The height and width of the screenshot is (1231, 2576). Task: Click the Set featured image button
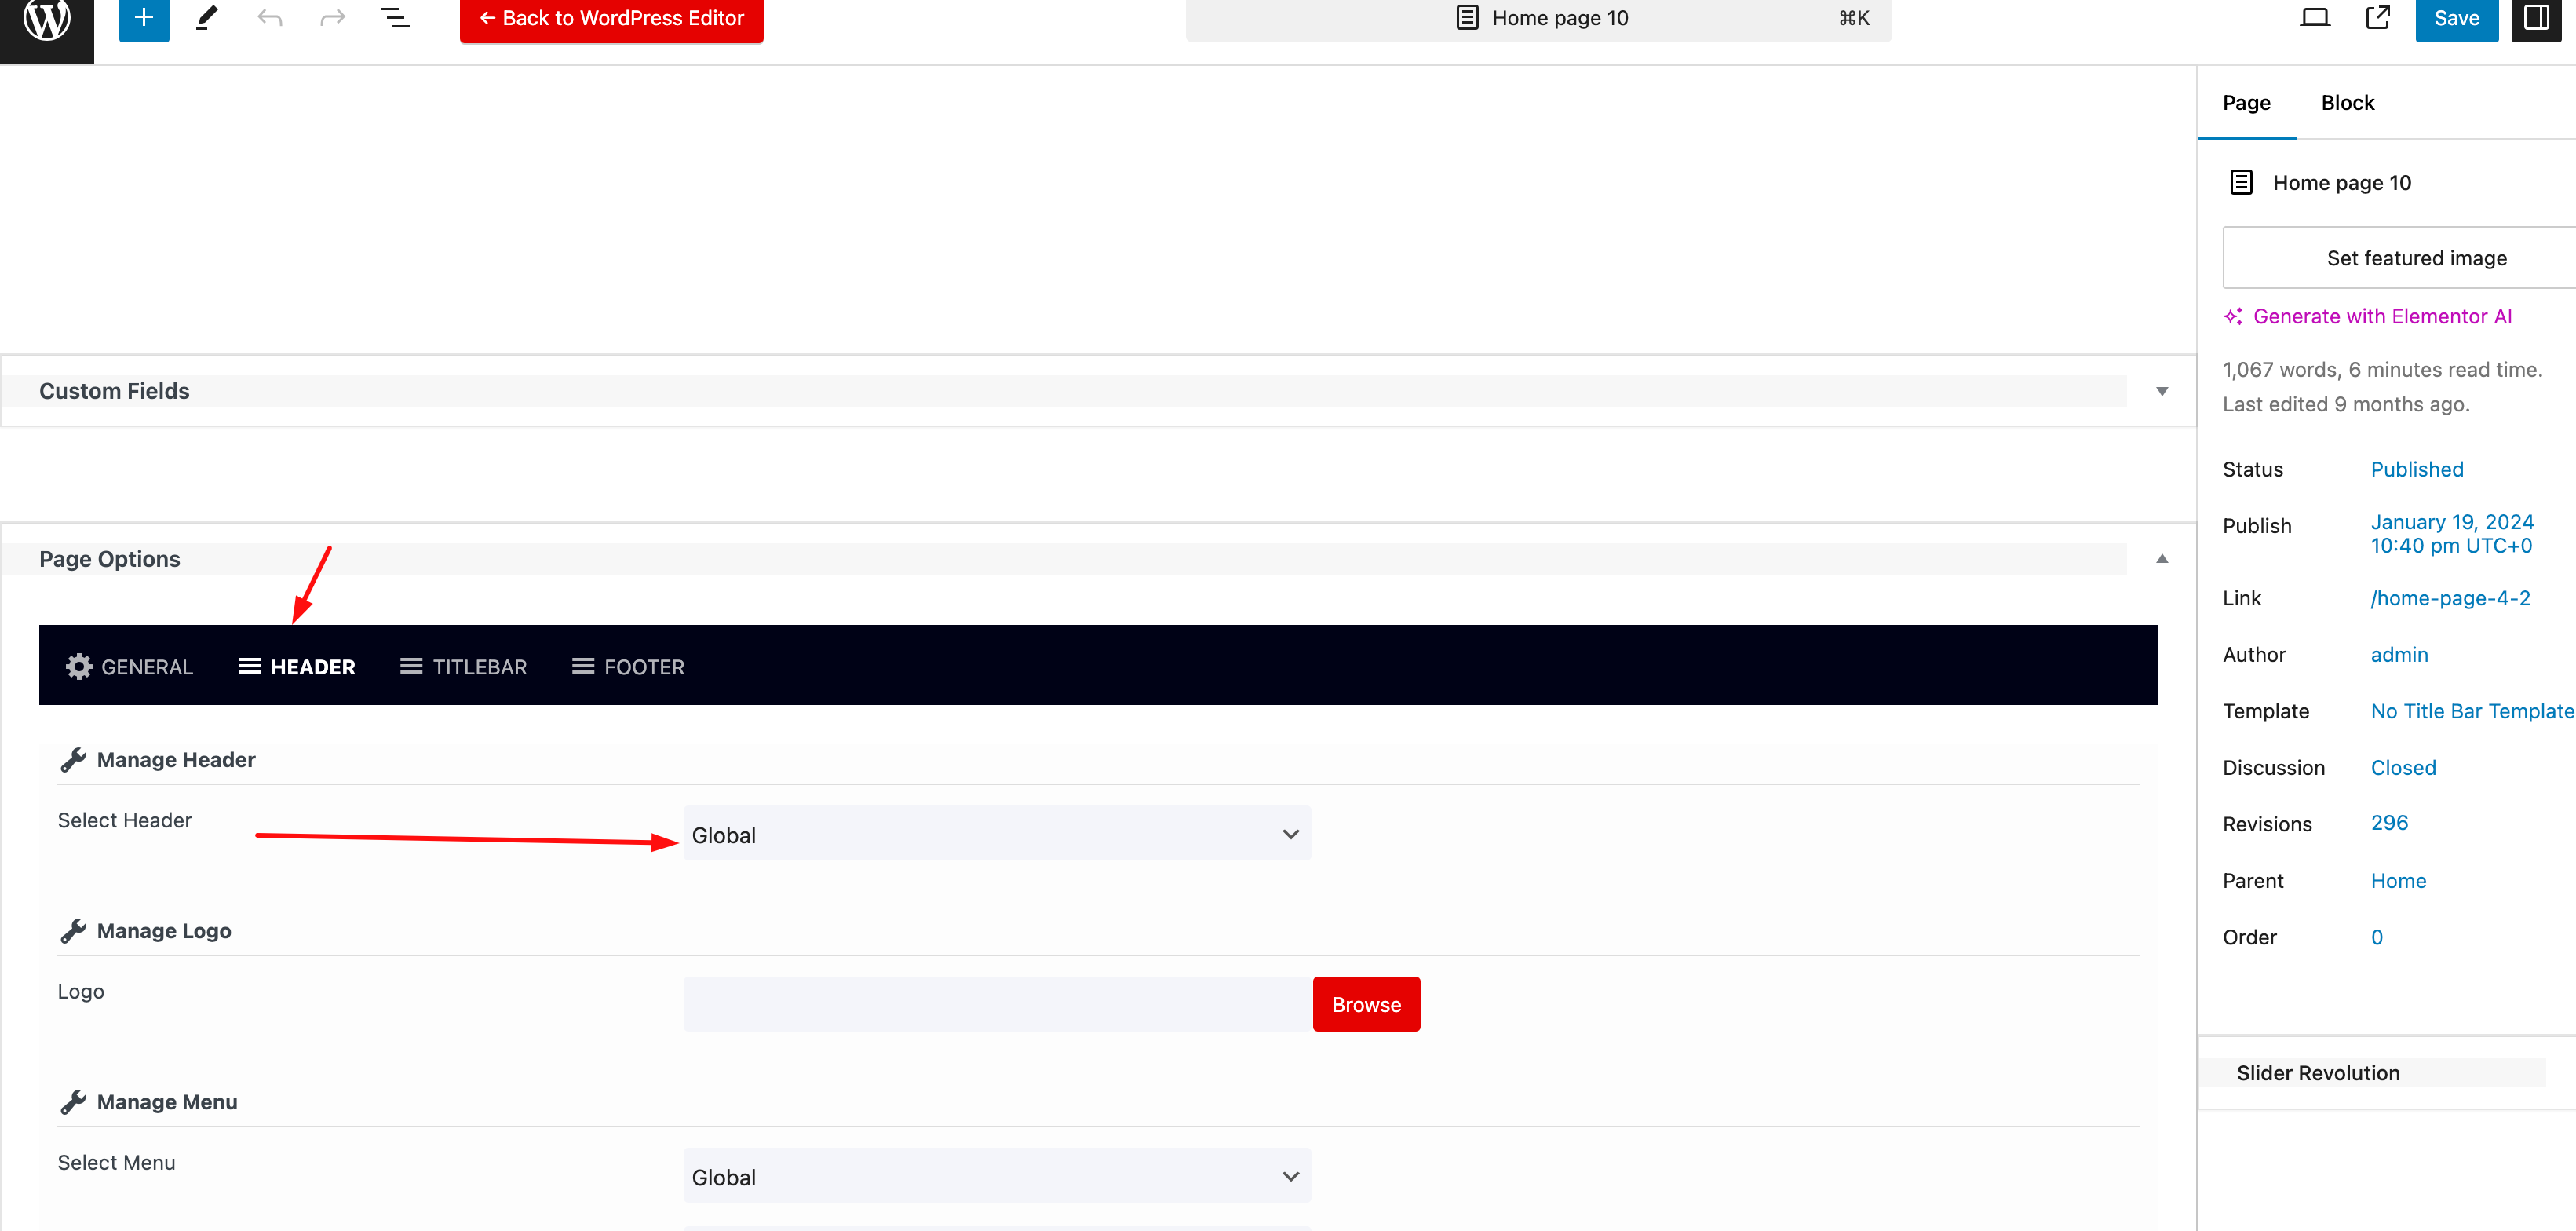click(2400, 258)
